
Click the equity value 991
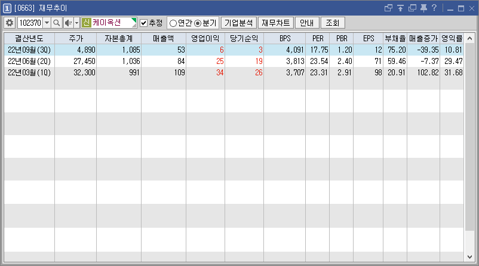tap(134, 72)
